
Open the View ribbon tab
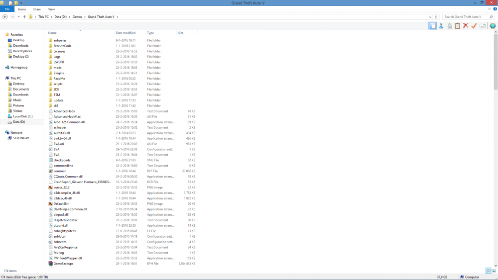pyautogui.click(x=51, y=9)
